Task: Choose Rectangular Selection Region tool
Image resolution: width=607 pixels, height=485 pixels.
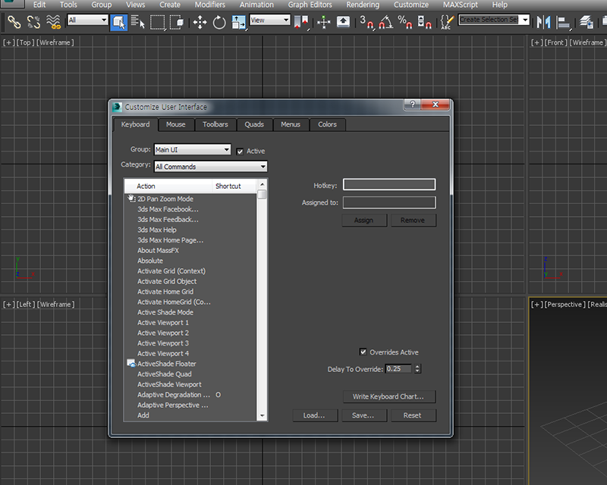Action: [x=158, y=22]
